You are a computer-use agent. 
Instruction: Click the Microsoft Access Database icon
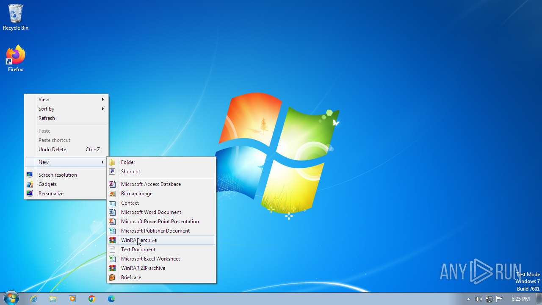[x=112, y=184]
